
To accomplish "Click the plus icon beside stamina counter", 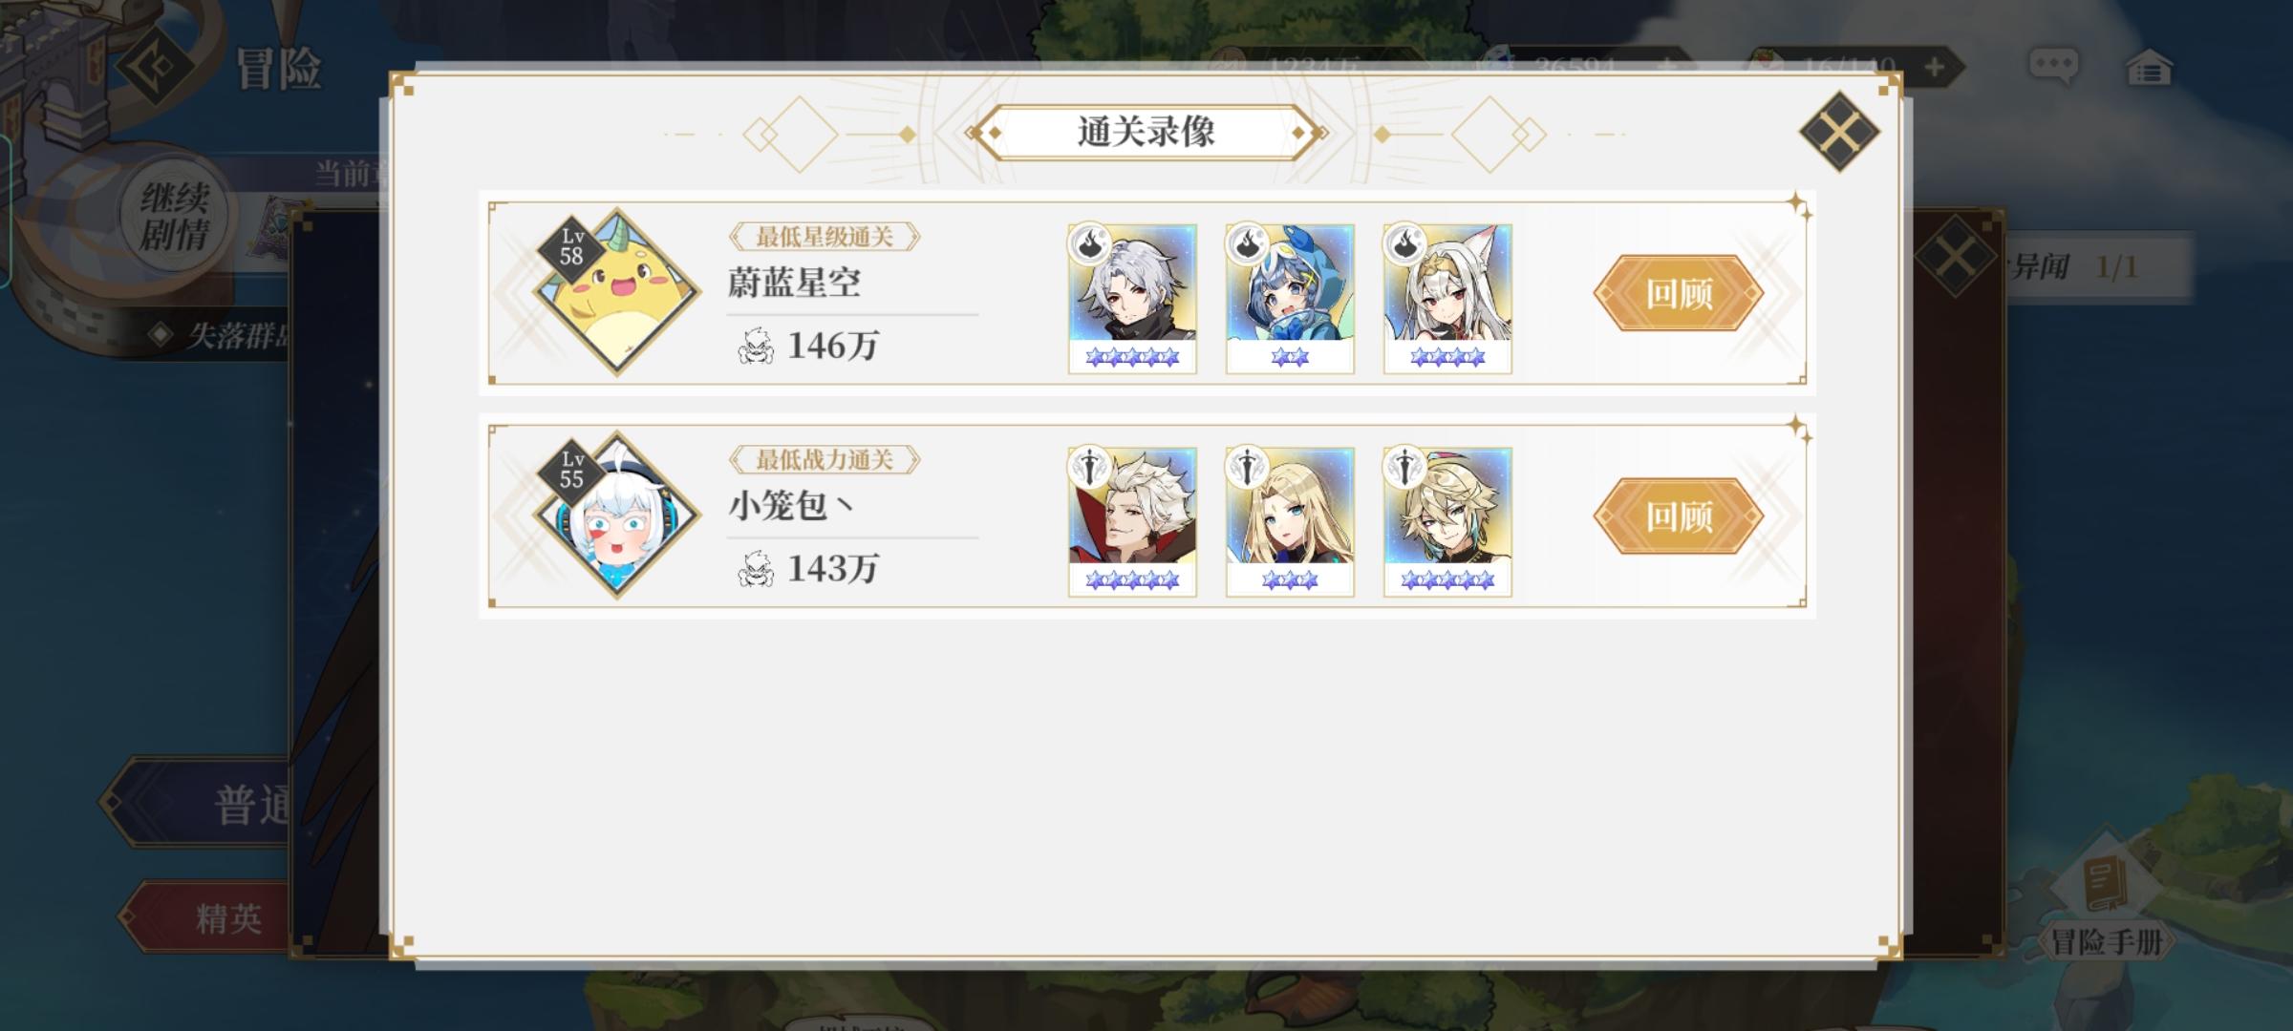I will (1934, 68).
